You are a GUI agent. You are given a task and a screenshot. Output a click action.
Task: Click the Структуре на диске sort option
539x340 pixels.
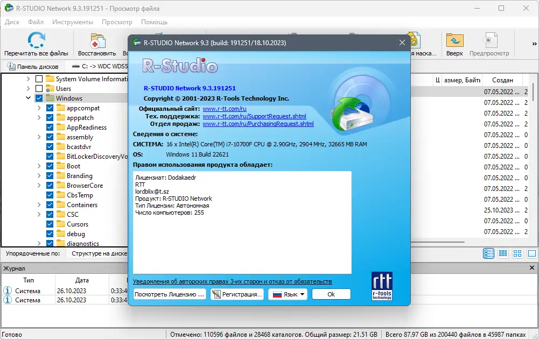pyautogui.click(x=99, y=253)
